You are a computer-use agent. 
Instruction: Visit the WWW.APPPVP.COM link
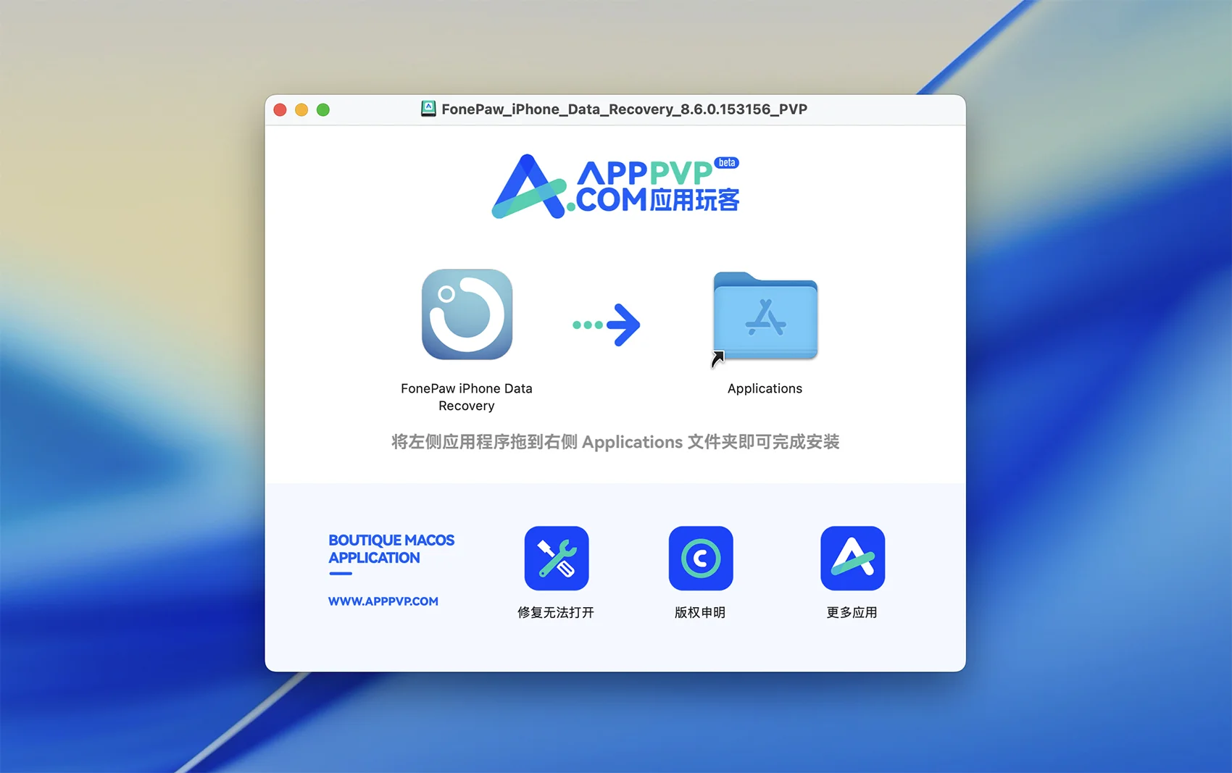pyautogui.click(x=383, y=601)
